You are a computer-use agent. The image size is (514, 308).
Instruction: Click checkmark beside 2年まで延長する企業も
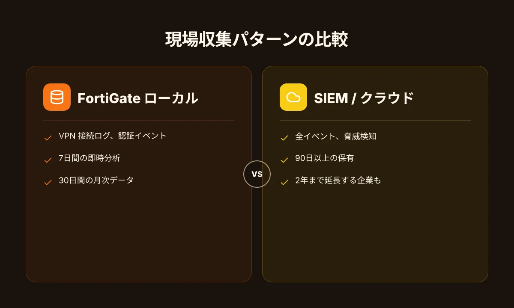point(284,182)
